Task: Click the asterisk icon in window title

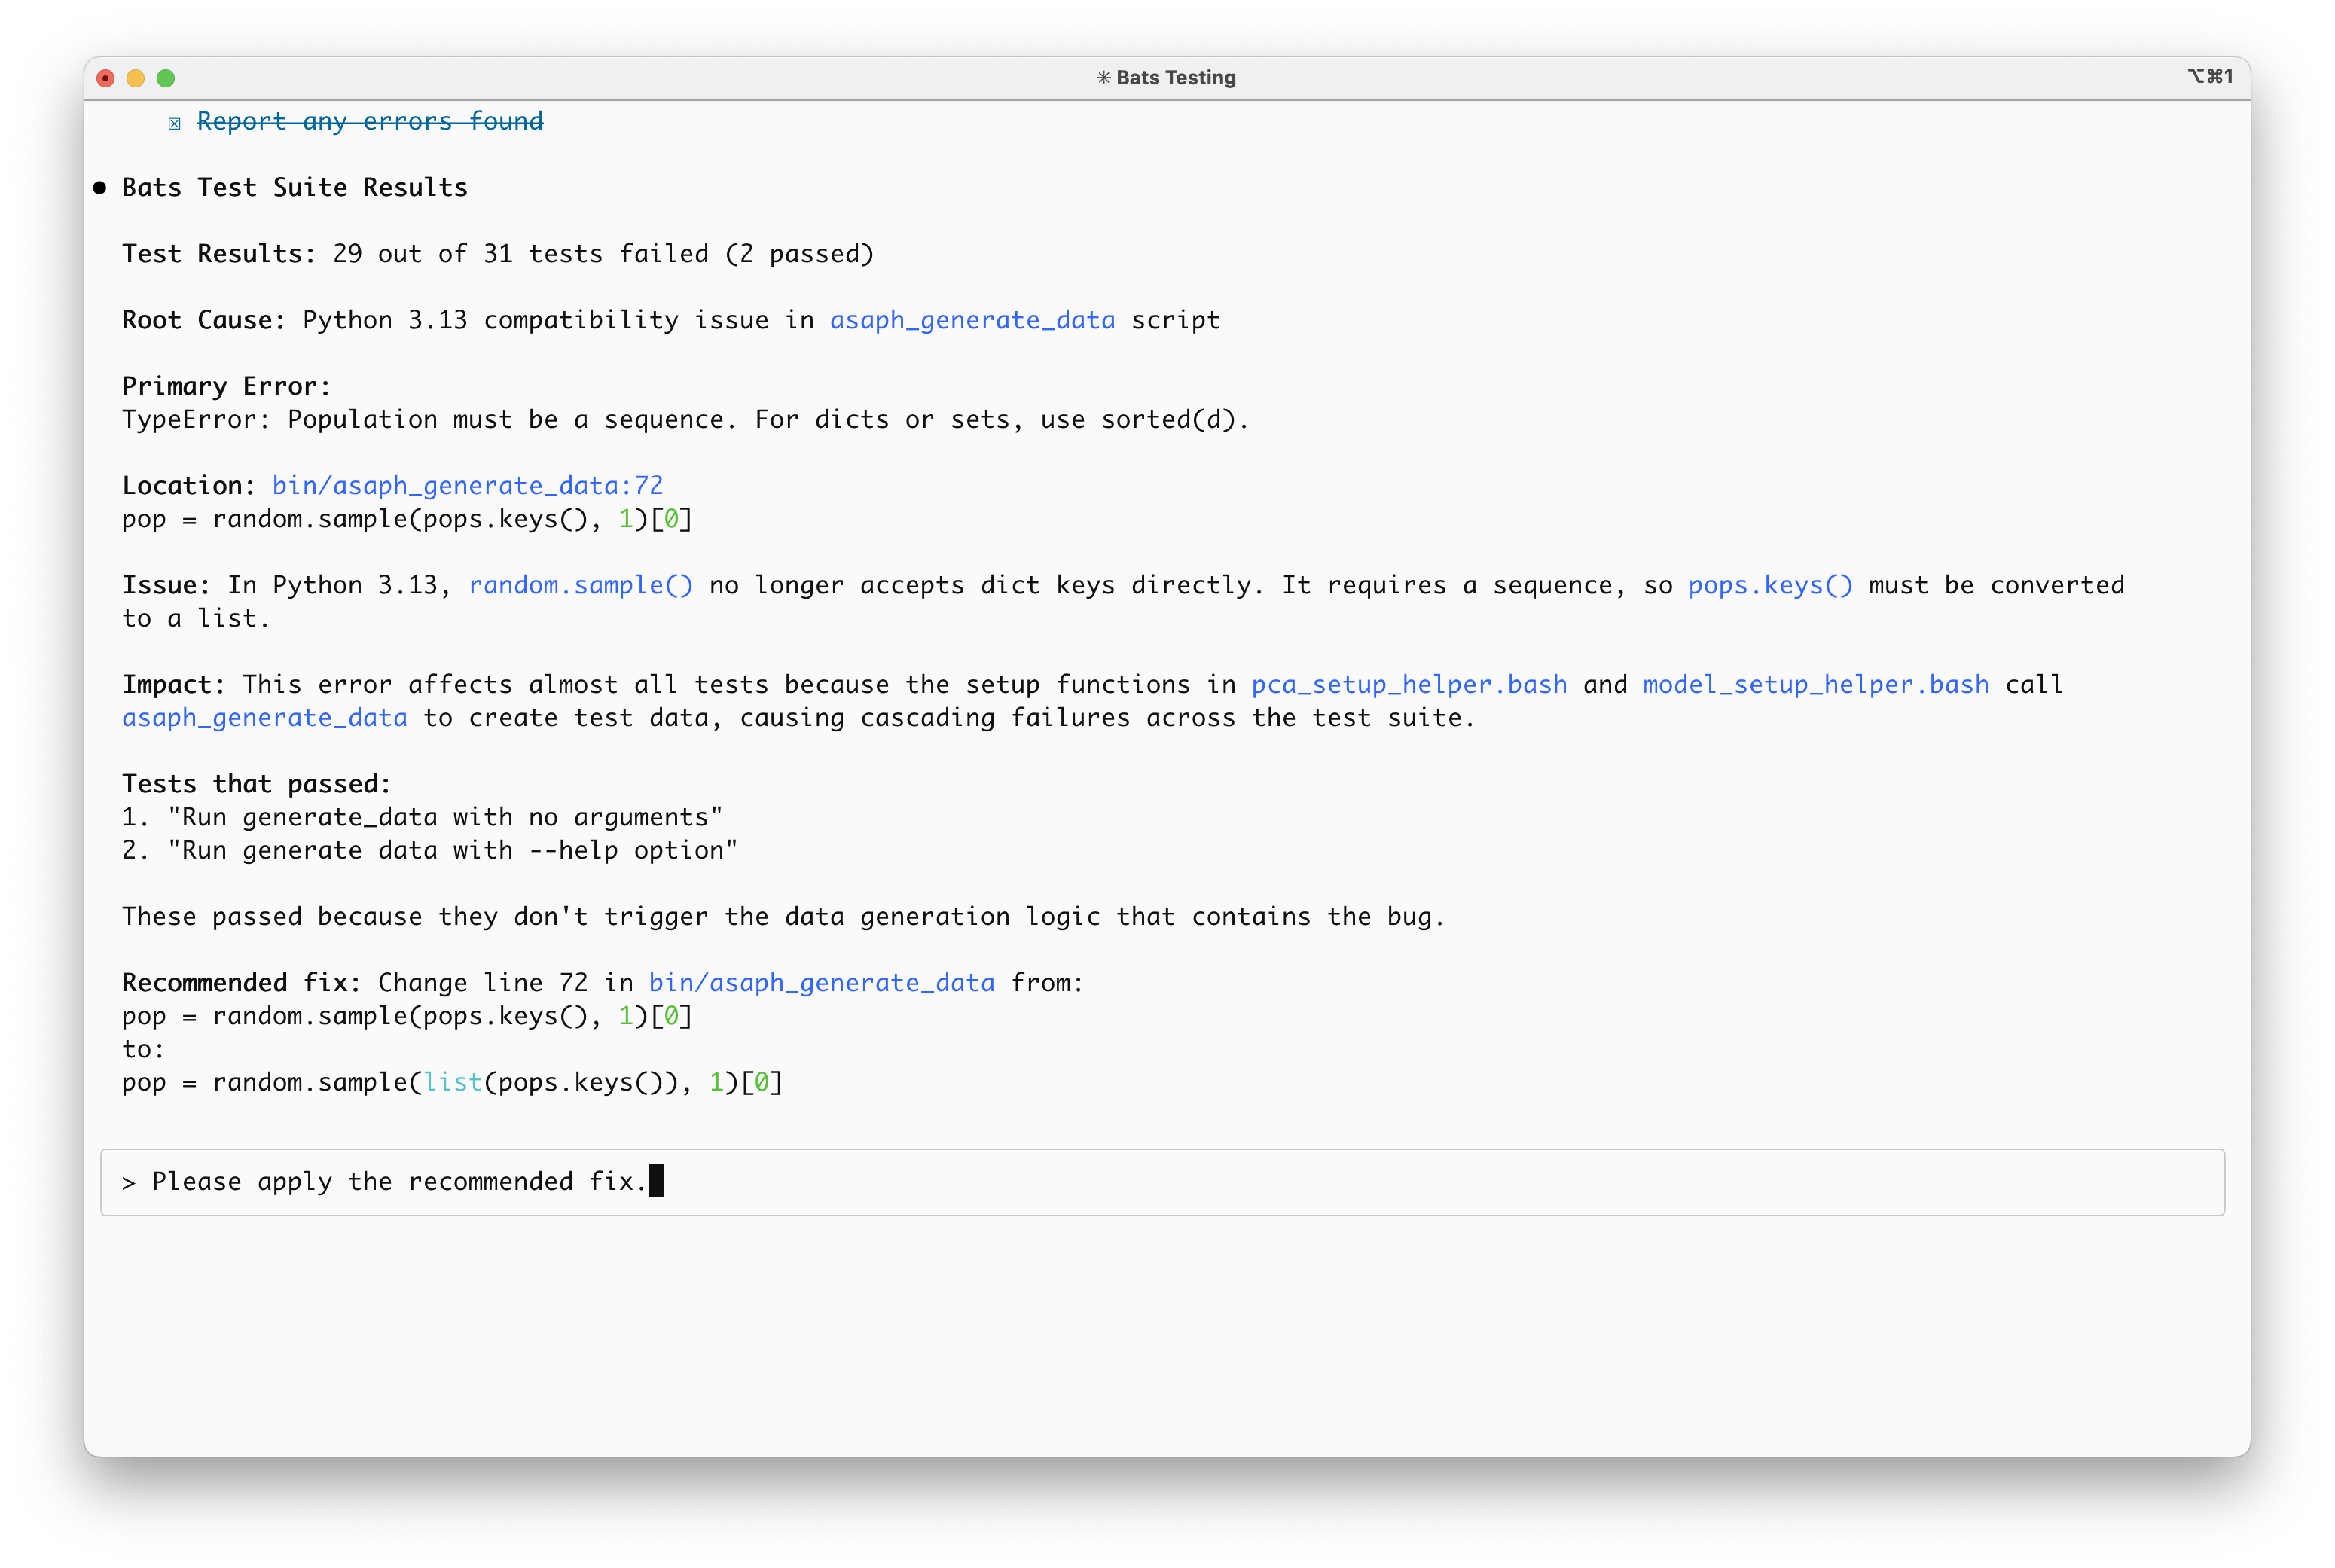Action: tap(1103, 77)
